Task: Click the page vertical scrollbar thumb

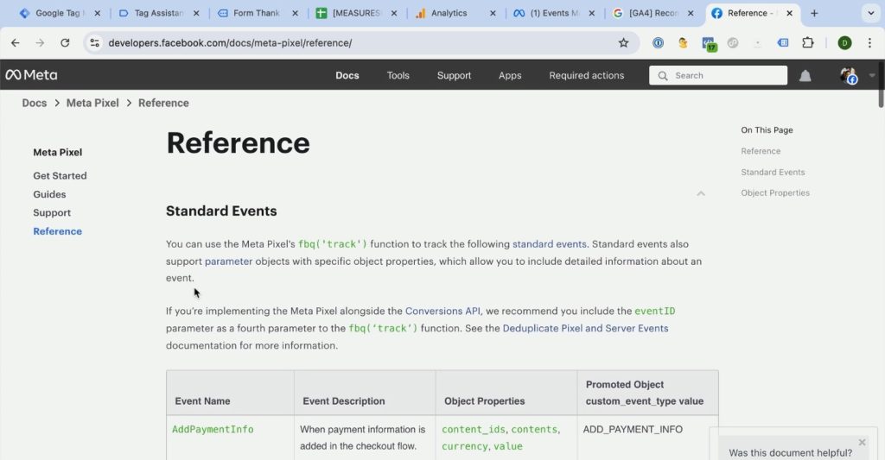Action: [881, 84]
